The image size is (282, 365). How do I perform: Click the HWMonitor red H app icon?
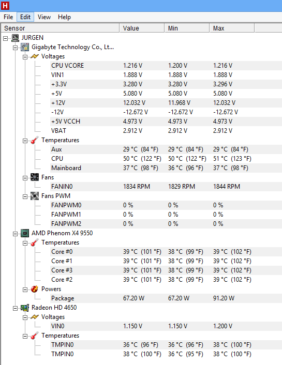click(x=5, y=6)
